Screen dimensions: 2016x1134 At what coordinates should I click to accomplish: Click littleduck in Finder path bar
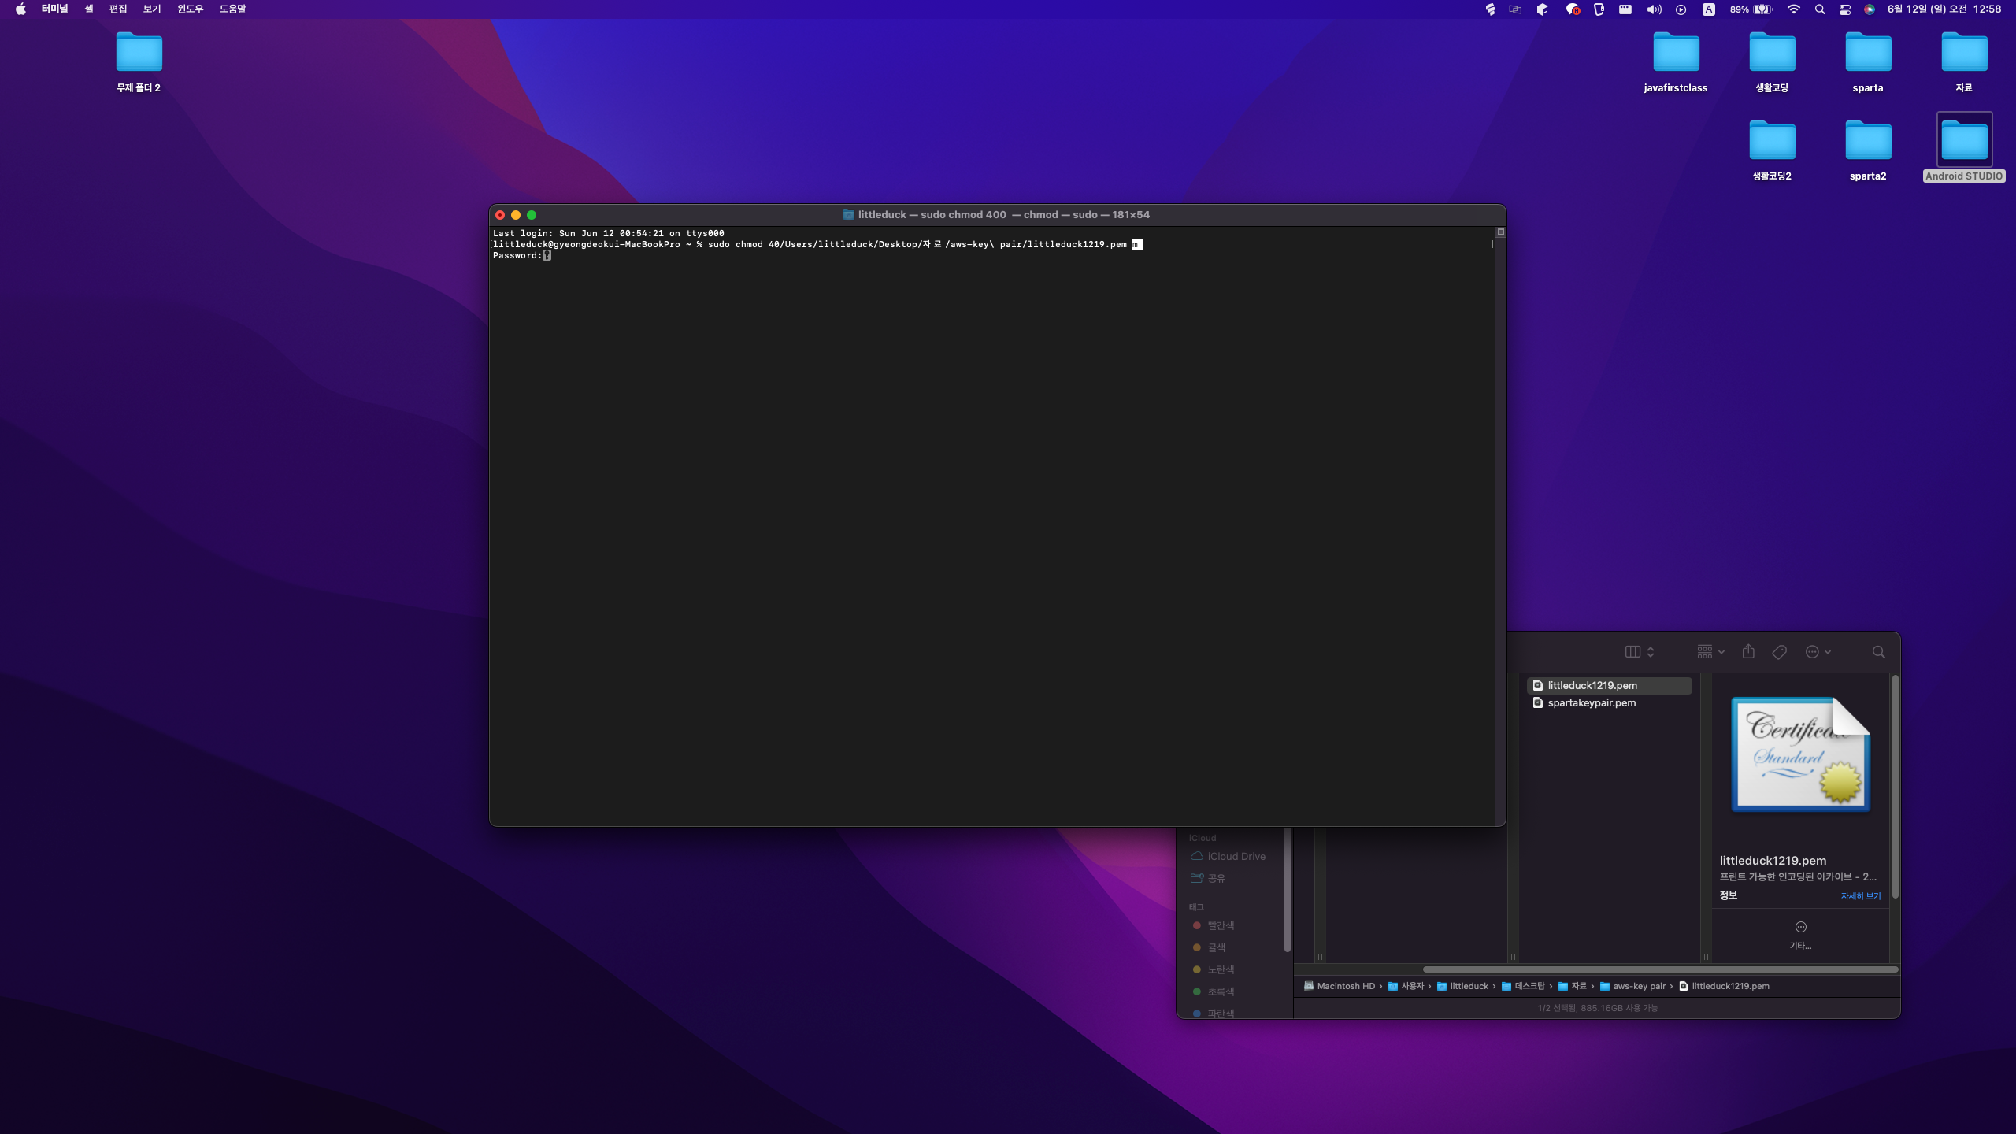pyautogui.click(x=1462, y=986)
